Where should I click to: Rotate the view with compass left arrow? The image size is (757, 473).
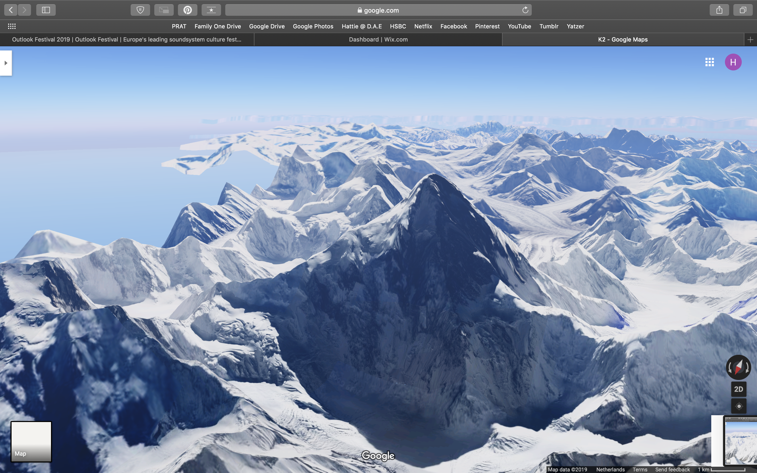(x=730, y=367)
